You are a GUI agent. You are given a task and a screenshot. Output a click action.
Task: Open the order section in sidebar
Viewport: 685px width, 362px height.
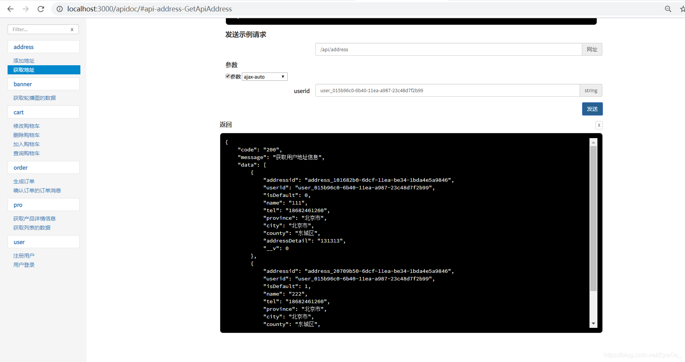click(x=44, y=168)
